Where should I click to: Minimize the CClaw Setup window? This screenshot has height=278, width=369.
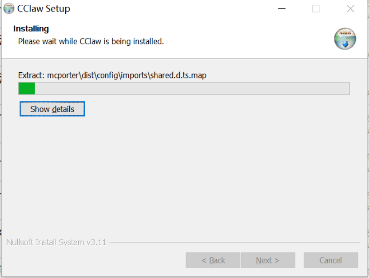[282, 9]
